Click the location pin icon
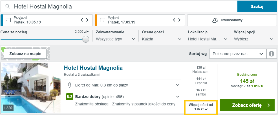The width and height of the screenshot is (278, 115). 70,85
